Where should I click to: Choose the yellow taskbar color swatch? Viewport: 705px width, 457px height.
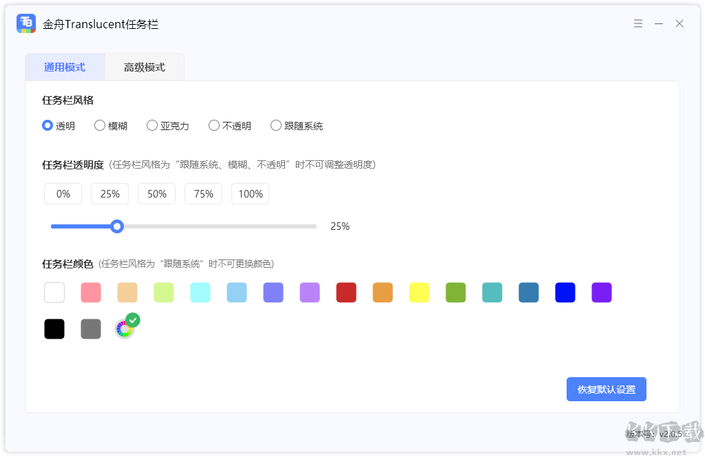coord(419,293)
